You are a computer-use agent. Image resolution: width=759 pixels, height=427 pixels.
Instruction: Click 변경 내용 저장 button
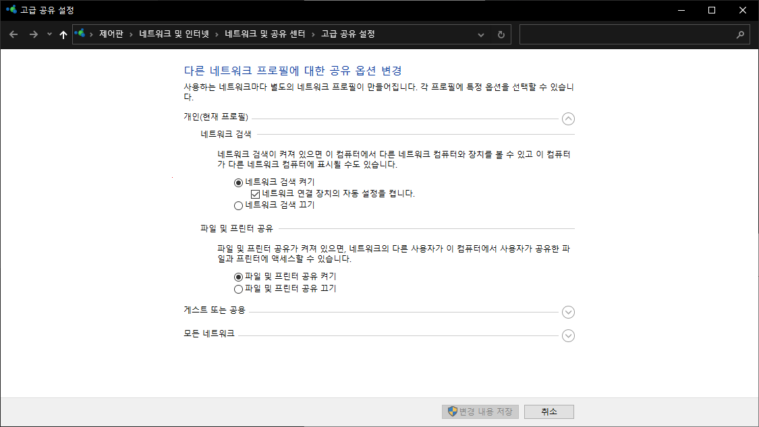point(480,412)
